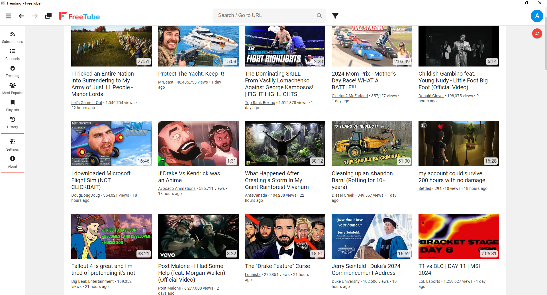Open search filters funnel icon
The height and width of the screenshot is (295, 547).
click(x=335, y=16)
